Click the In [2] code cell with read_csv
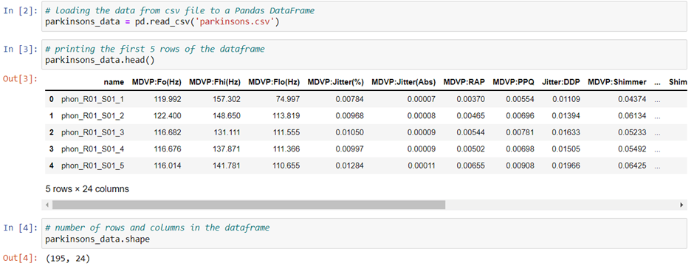The width and height of the screenshot is (694, 269). pyautogui.click(x=364, y=16)
